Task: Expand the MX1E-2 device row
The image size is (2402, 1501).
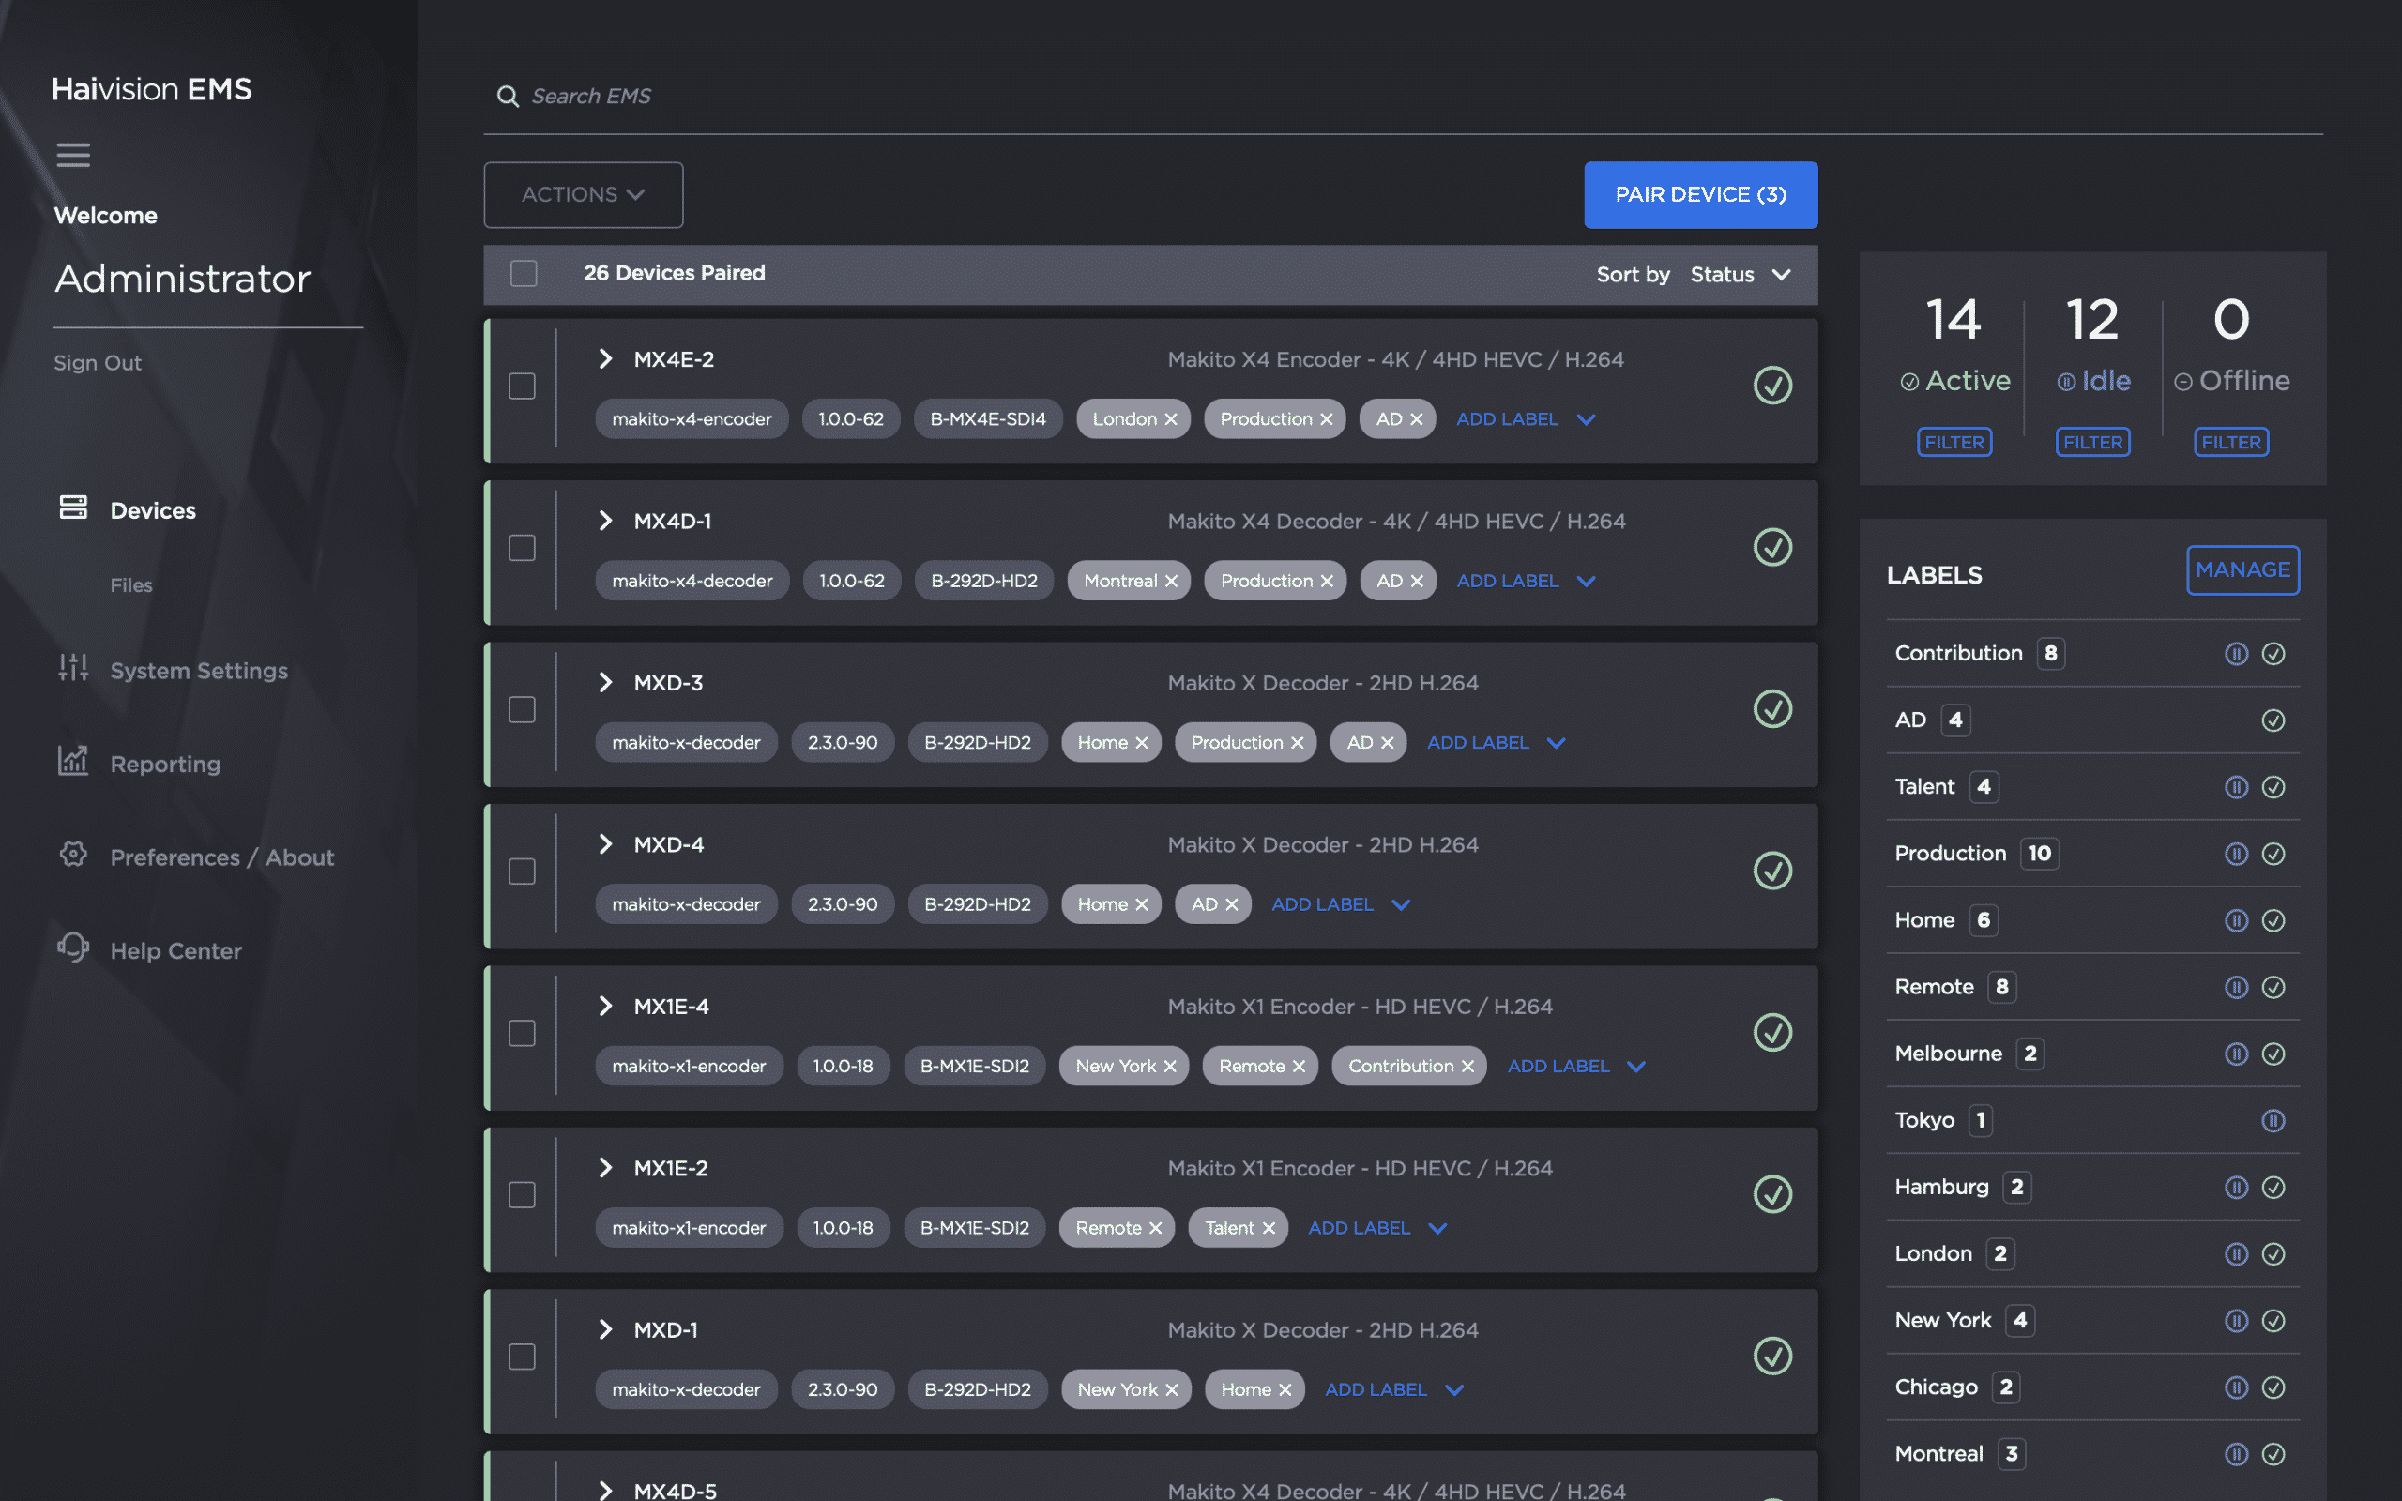Action: coord(604,1169)
